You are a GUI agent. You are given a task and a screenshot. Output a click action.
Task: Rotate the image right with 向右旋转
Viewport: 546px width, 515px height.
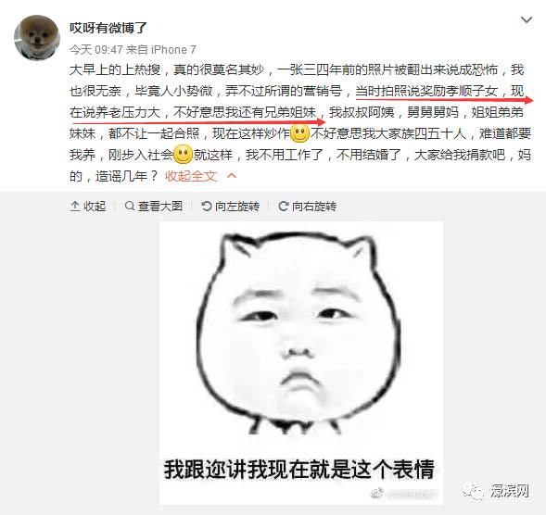tap(307, 207)
